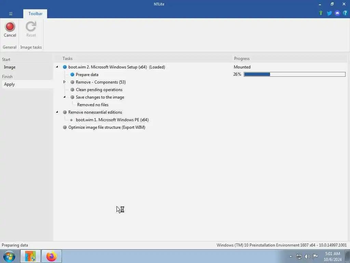Open the Twitter bird icon
This screenshot has height=263, width=350.
tap(329, 13)
